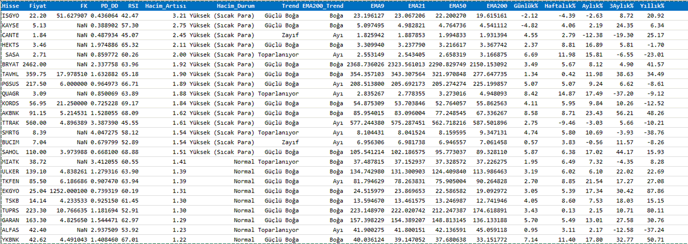Select the PGSUS ticker cell
Image resolution: width=688 pixels, height=244 pixels.
[11, 82]
